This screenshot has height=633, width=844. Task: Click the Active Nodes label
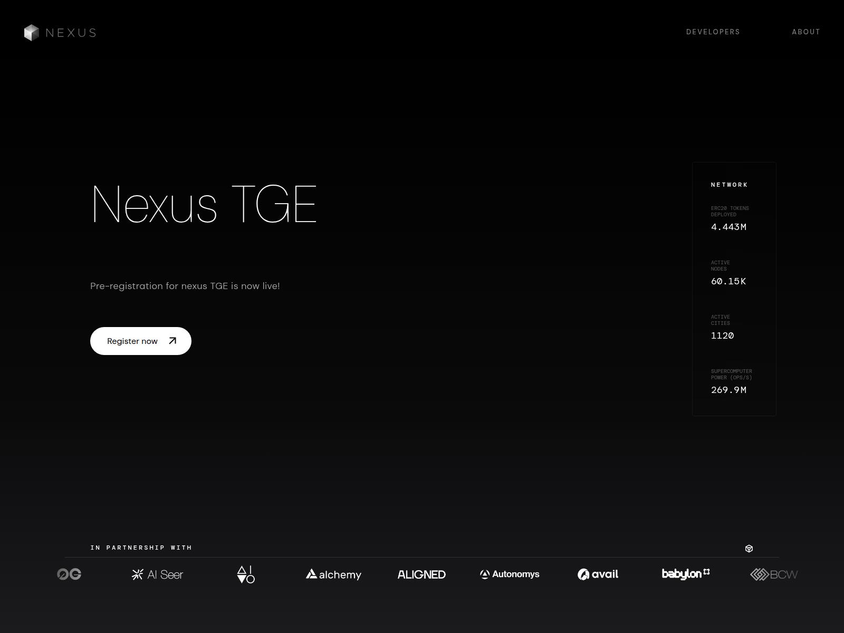720,265
